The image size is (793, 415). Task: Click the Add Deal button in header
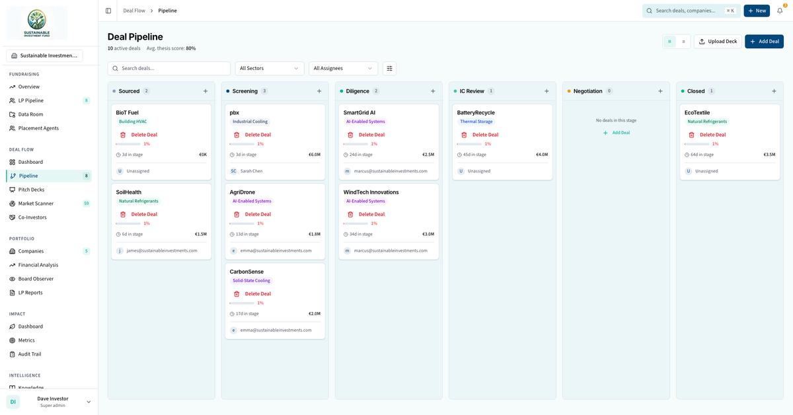(764, 42)
